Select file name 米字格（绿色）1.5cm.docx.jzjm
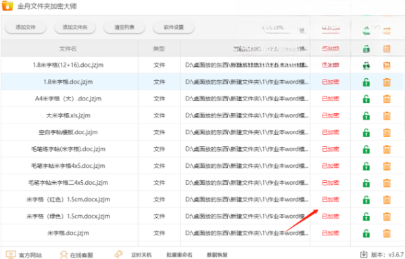The width and height of the screenshot is (405, 259). coord(68,217)
